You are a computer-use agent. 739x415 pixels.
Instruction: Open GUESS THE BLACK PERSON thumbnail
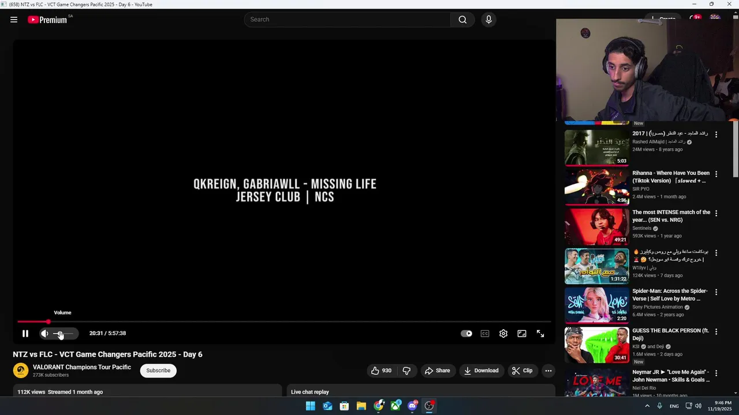point(596,345)
